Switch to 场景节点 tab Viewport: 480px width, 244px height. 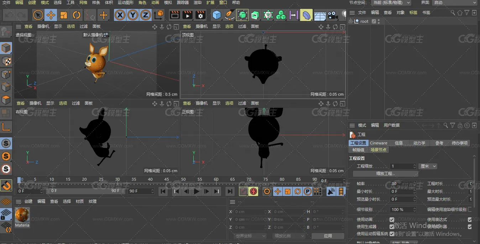tap(379, 150)
